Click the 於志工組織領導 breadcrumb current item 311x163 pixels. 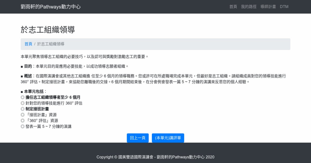point(51,44)
